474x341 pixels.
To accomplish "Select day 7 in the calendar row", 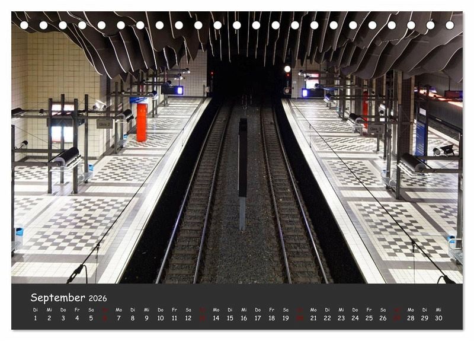I will 119,318.
